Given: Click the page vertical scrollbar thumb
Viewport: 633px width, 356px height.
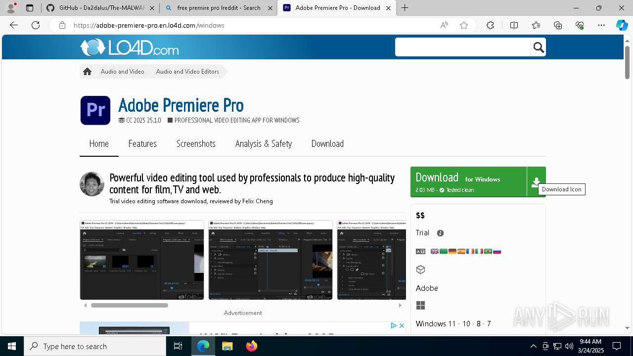Looking at the screenshot, I should [x=627, y=62].
